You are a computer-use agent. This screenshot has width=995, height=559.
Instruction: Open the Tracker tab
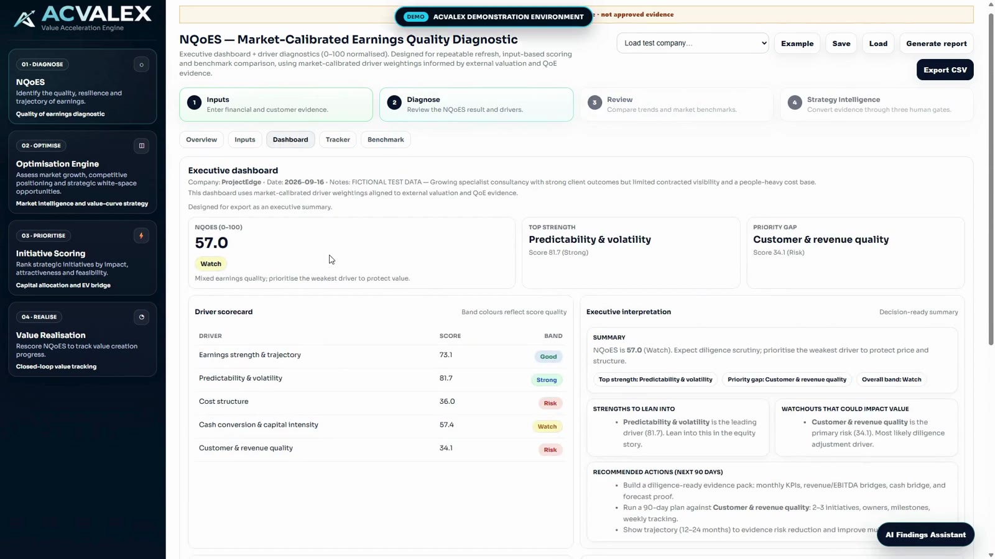[x=338, y=140]
